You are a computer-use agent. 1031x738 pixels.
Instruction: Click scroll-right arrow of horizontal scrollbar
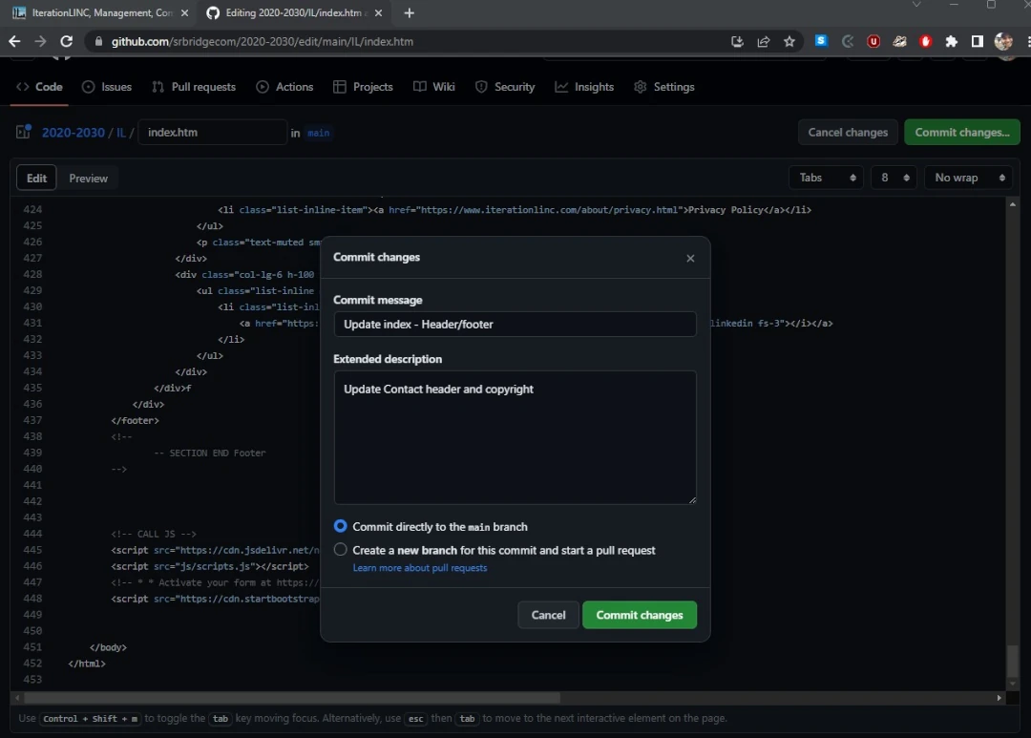coord(999,697)
